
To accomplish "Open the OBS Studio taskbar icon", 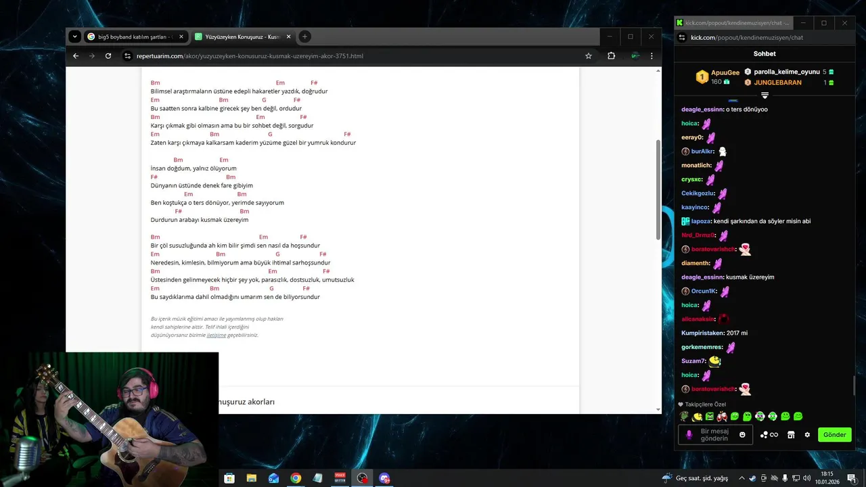I will point(363,478).
